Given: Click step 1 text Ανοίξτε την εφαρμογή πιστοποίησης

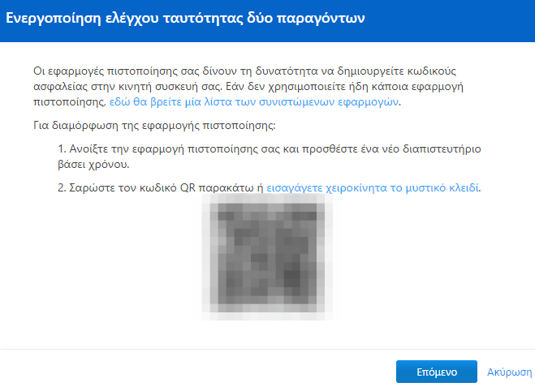Looking at the screenshot, I should tap(270, 157).
